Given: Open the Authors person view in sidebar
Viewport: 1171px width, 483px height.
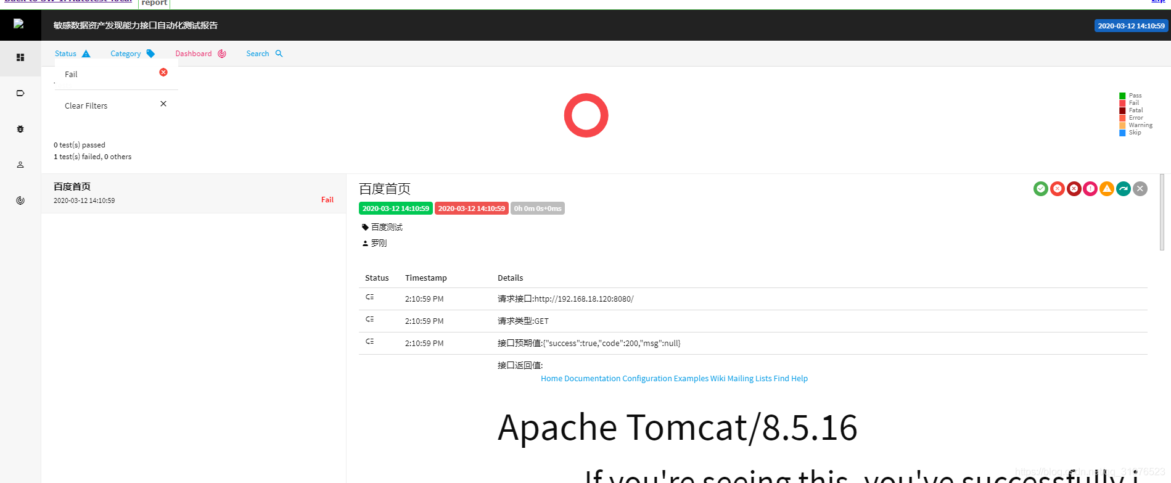Looking at the screenshot, I should click(x=20, y=165).
